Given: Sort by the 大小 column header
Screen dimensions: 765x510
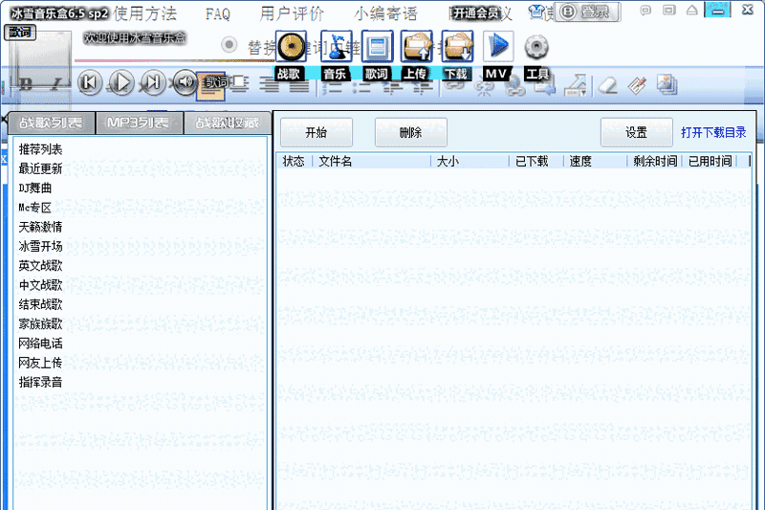Looking at the screenshot, I should click(x=470, y=161).
